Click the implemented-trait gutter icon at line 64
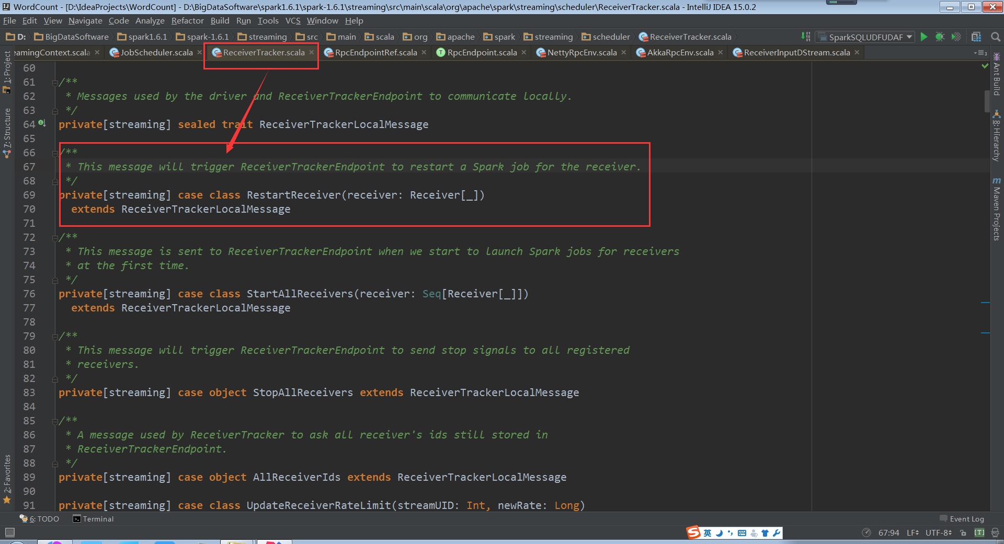Image resolution: width=1004 pixels, height=544 pixels. pos(42,123)
